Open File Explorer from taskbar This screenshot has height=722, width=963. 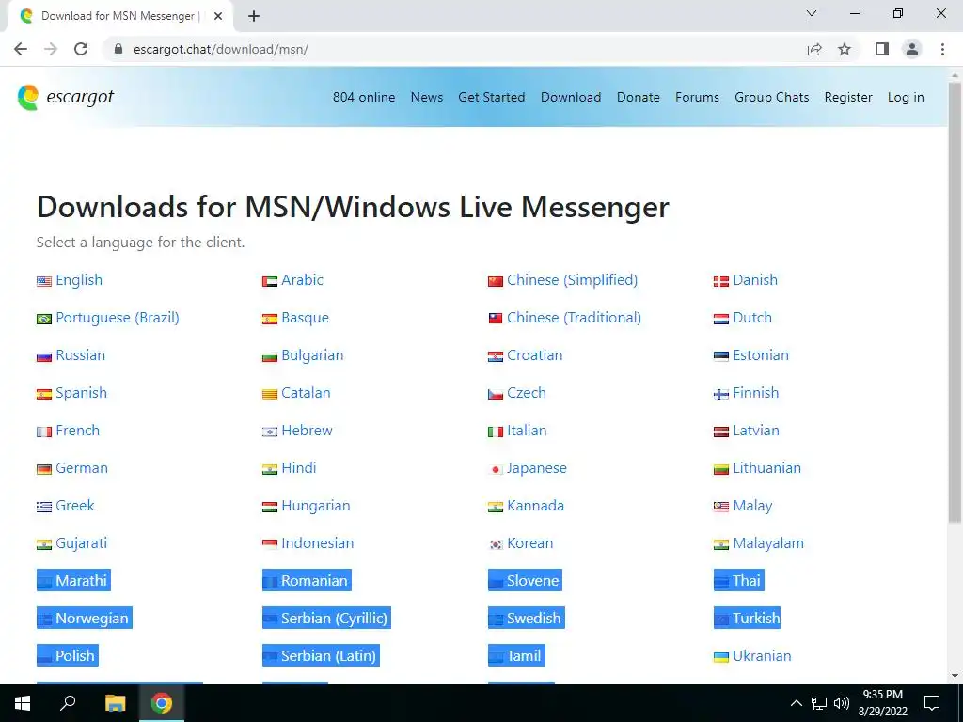click(115, 703)
